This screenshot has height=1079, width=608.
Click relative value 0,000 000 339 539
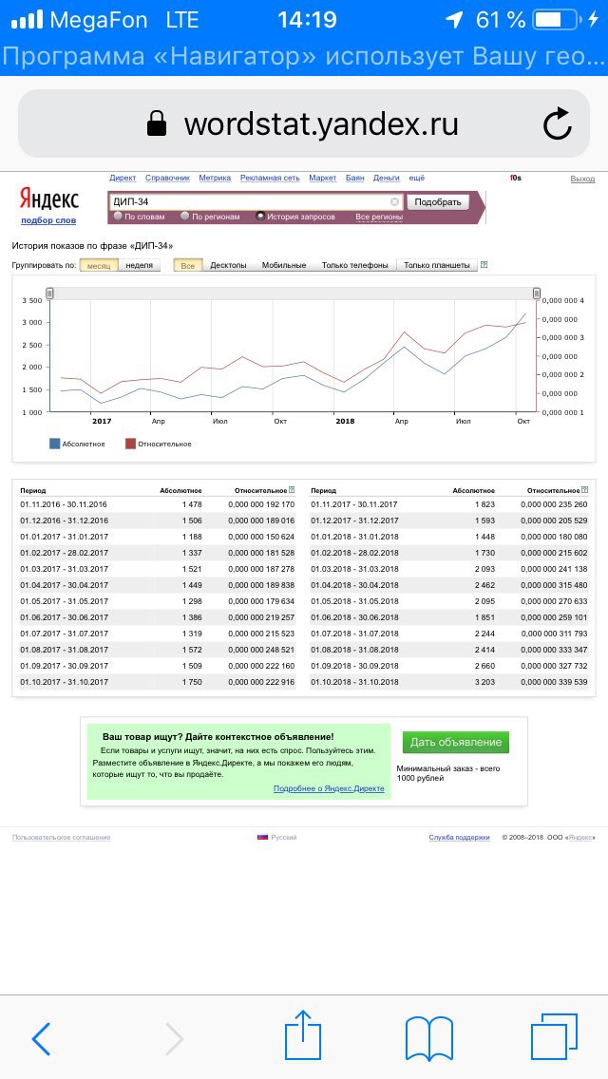[554, 682]
